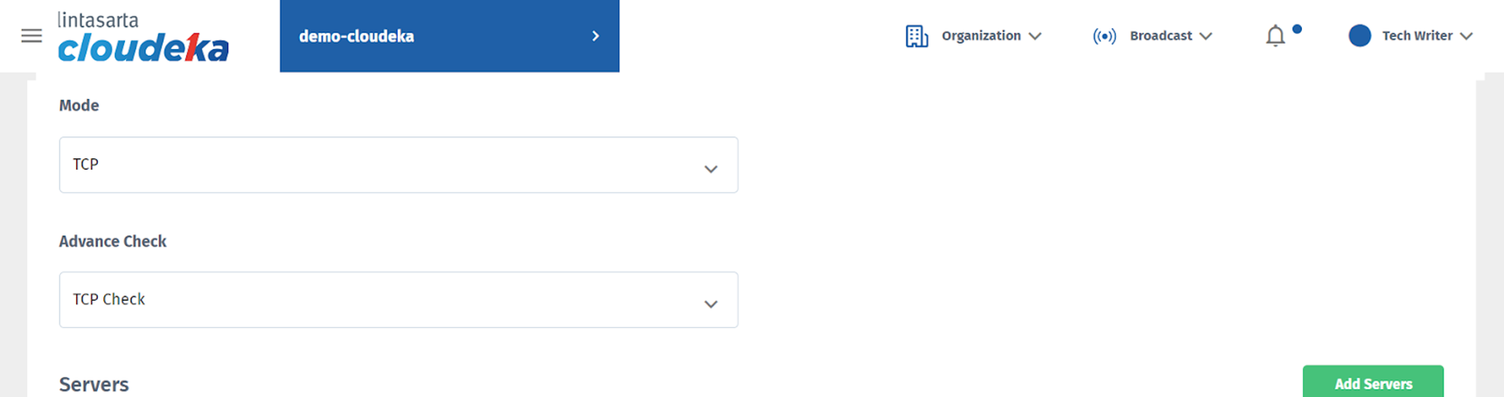
Task: Click the Mode field chevron arrow
Action: click(x=711, y=169)
